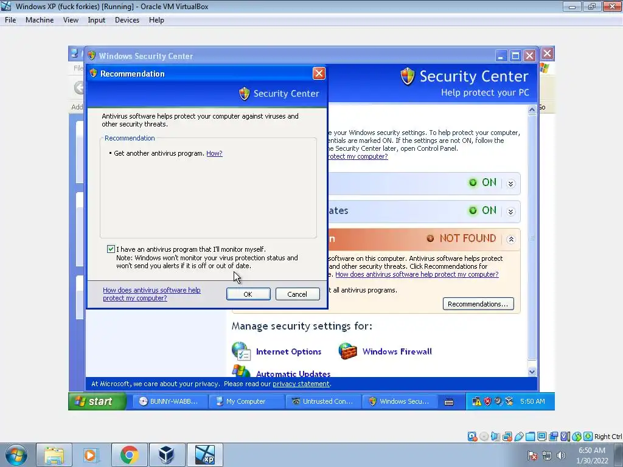The image size is (623, 467).
Task: Click the Recommendations... button
Action: (478, 304)
